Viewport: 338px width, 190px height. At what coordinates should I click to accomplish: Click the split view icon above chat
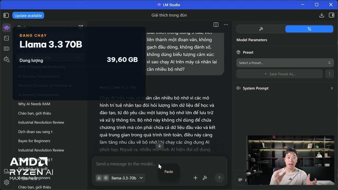[216, 25]
